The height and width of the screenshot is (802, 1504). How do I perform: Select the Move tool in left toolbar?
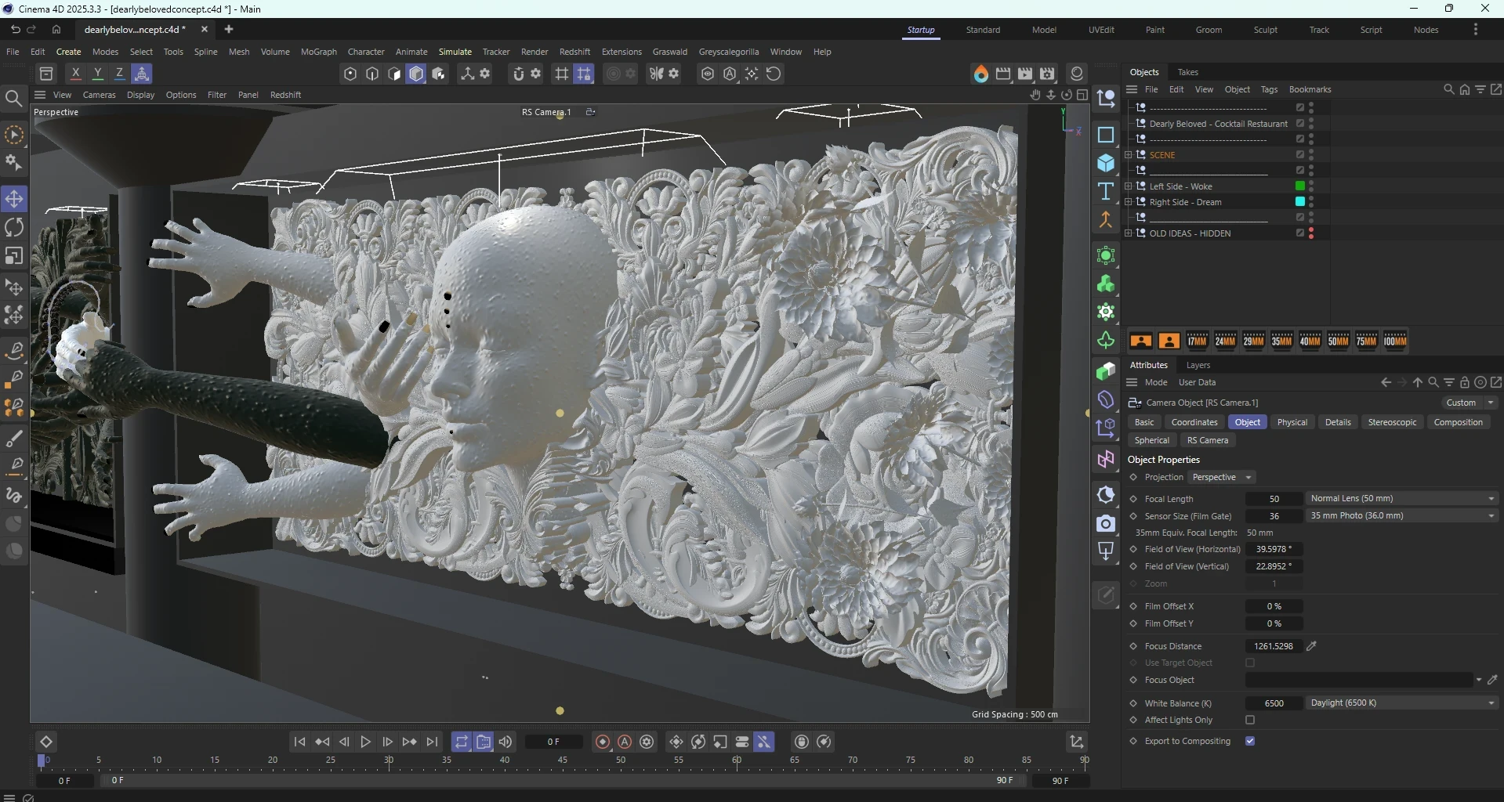coord(14,199)
